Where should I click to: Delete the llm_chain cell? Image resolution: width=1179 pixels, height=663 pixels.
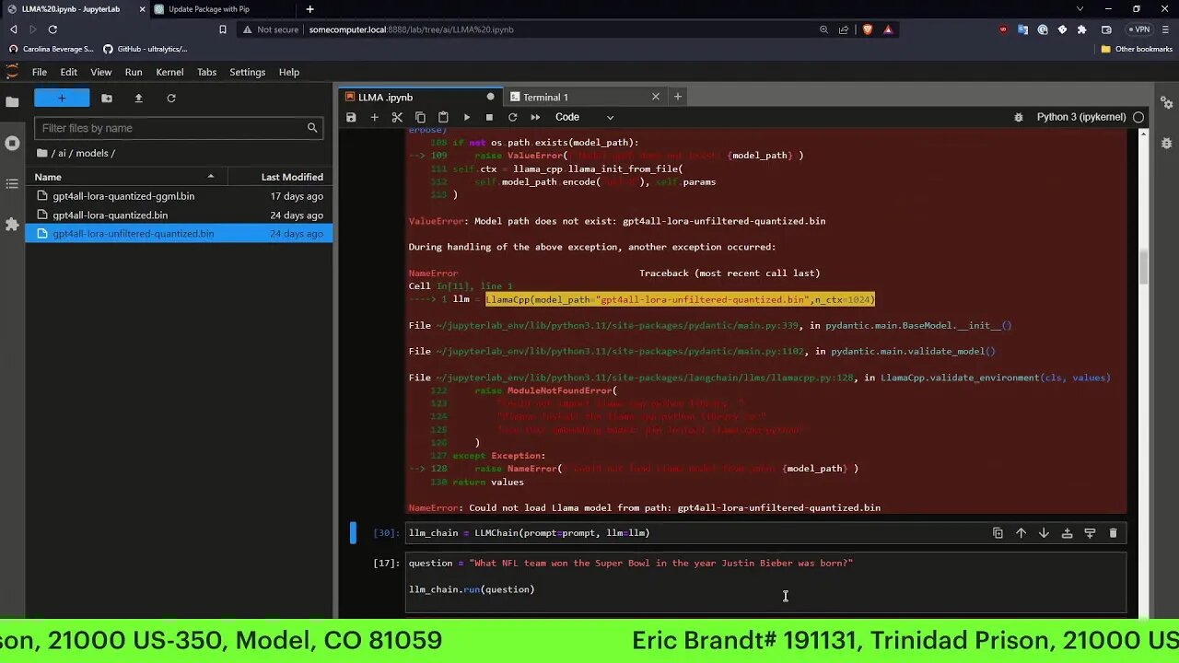point(1113,533)
